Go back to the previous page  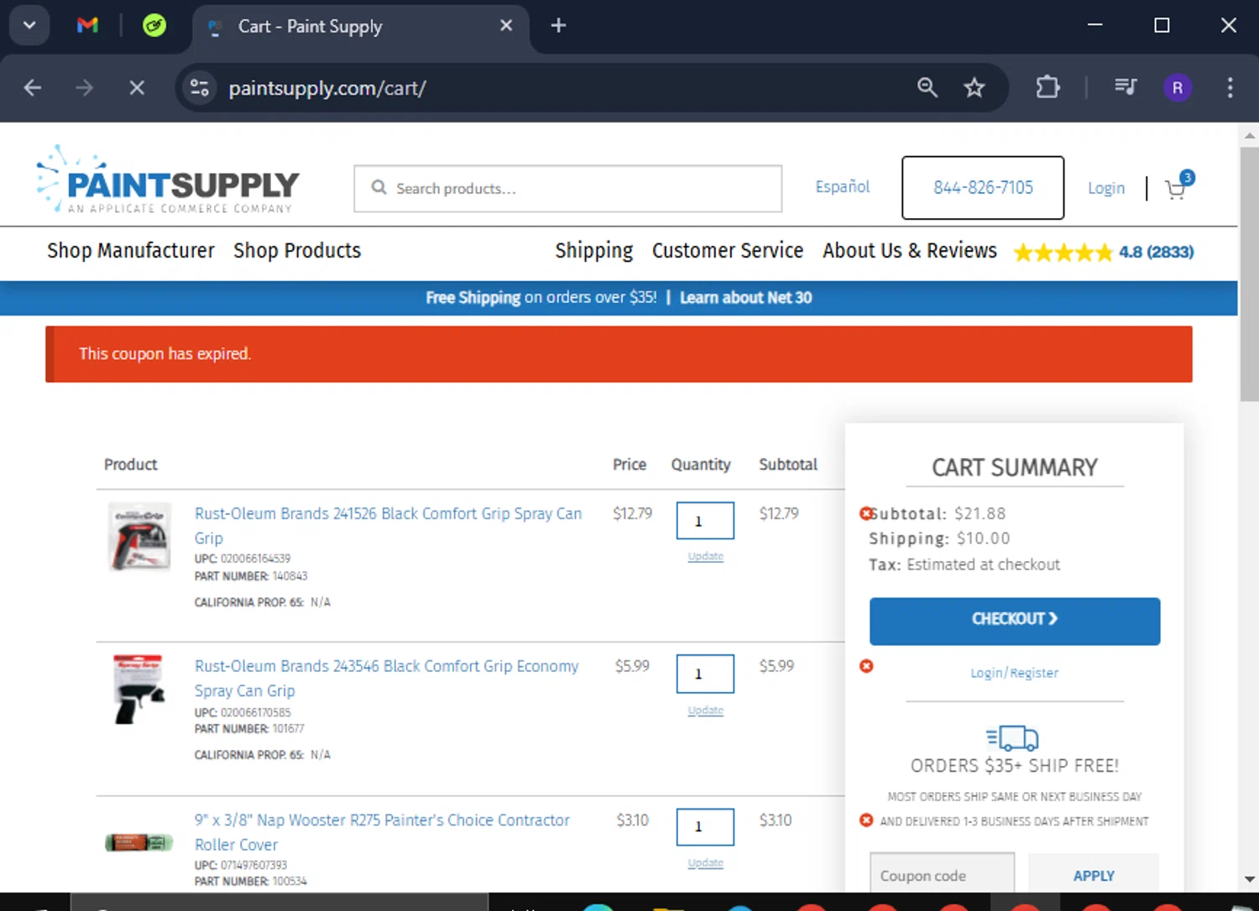(x=33, y=87)
